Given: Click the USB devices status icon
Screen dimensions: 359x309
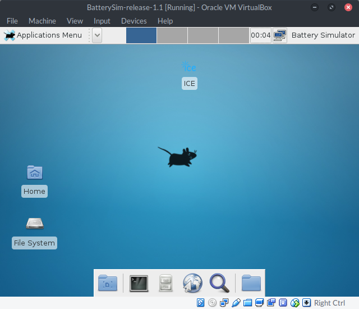Looking at the screenshot, I should pos(236,303).
